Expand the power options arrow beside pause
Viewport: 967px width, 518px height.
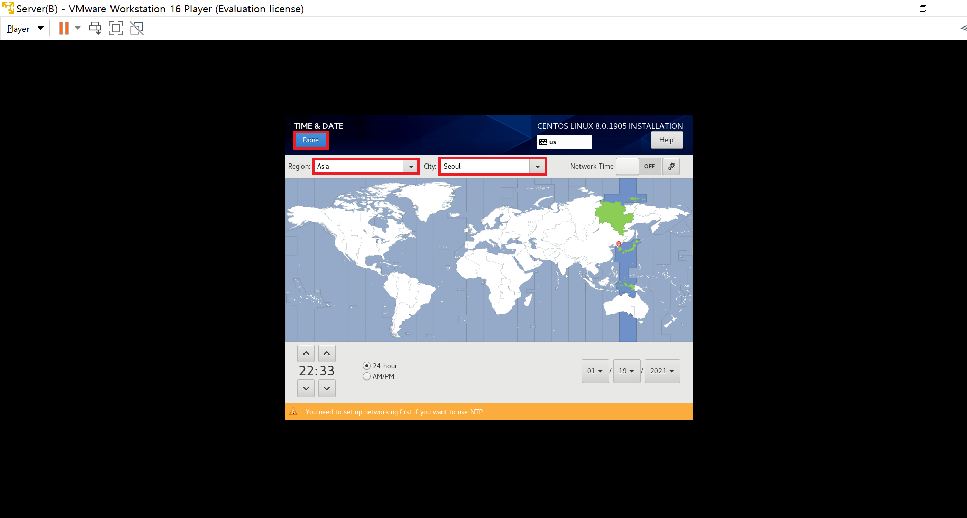point(78,29)
